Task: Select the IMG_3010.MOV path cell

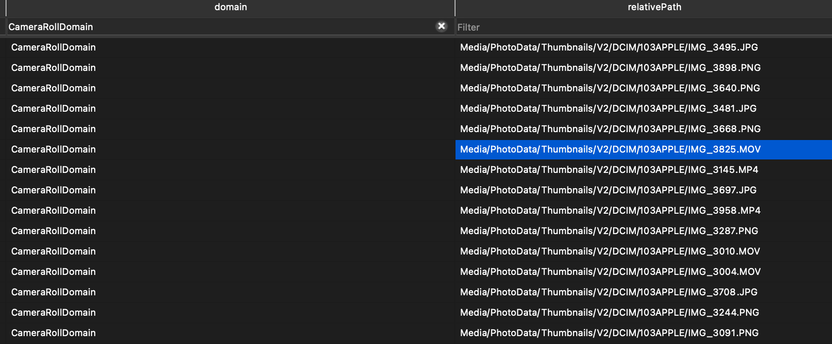Action: click(610, 251)
